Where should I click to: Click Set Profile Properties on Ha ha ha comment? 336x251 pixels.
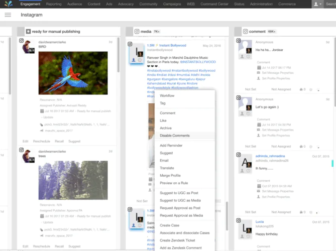(x=276, y=78)
